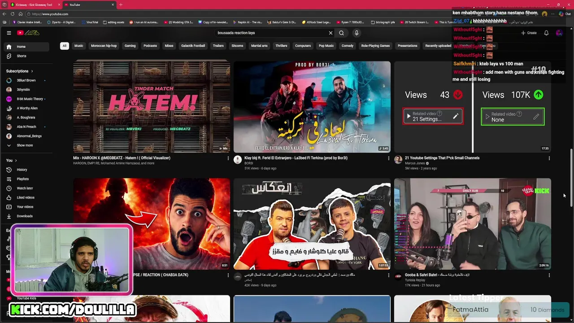
Task: Select the Gaming chip
Action: (x=130, y=46)
